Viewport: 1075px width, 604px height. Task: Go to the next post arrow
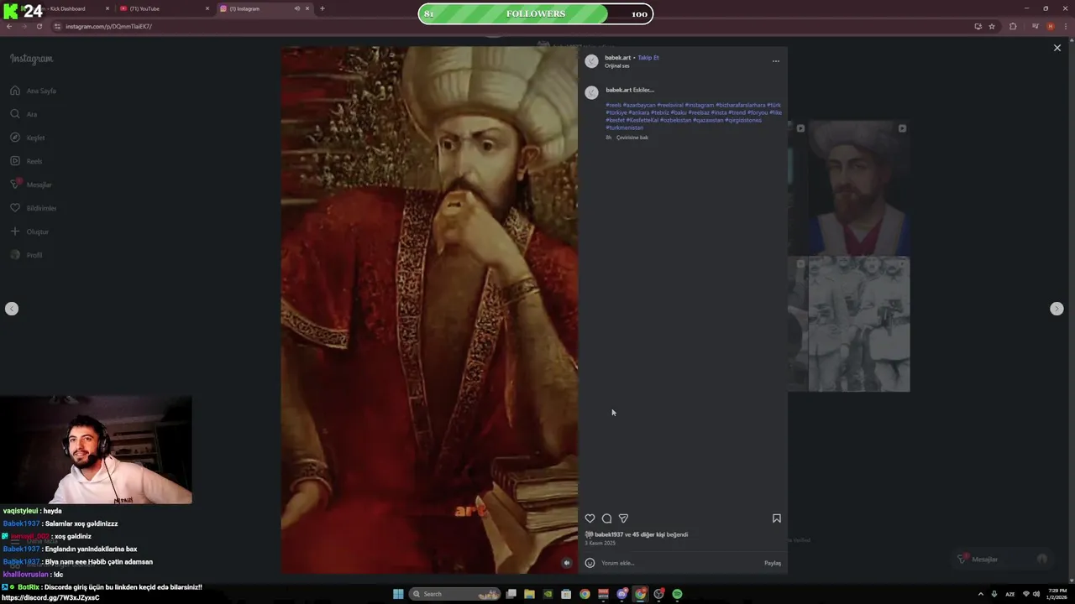[1057, 309]
